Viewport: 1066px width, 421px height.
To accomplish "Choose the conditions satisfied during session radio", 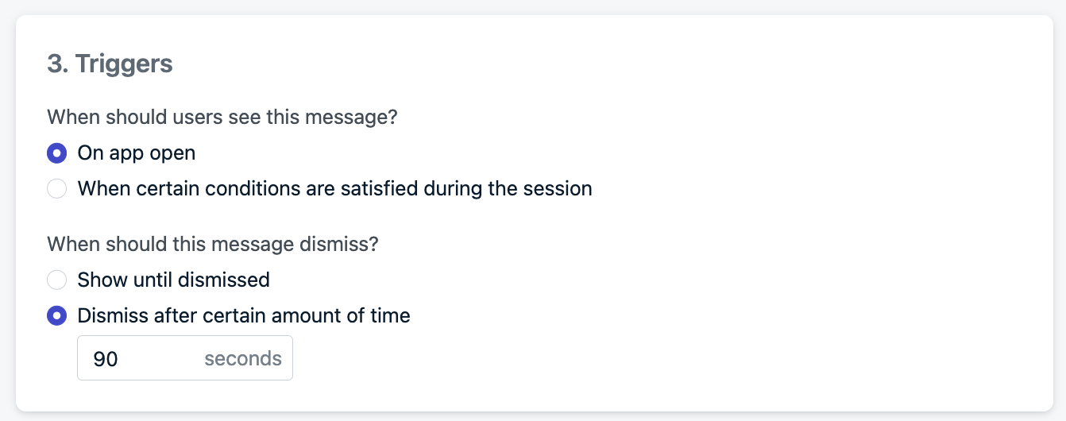I will point(56,189).
